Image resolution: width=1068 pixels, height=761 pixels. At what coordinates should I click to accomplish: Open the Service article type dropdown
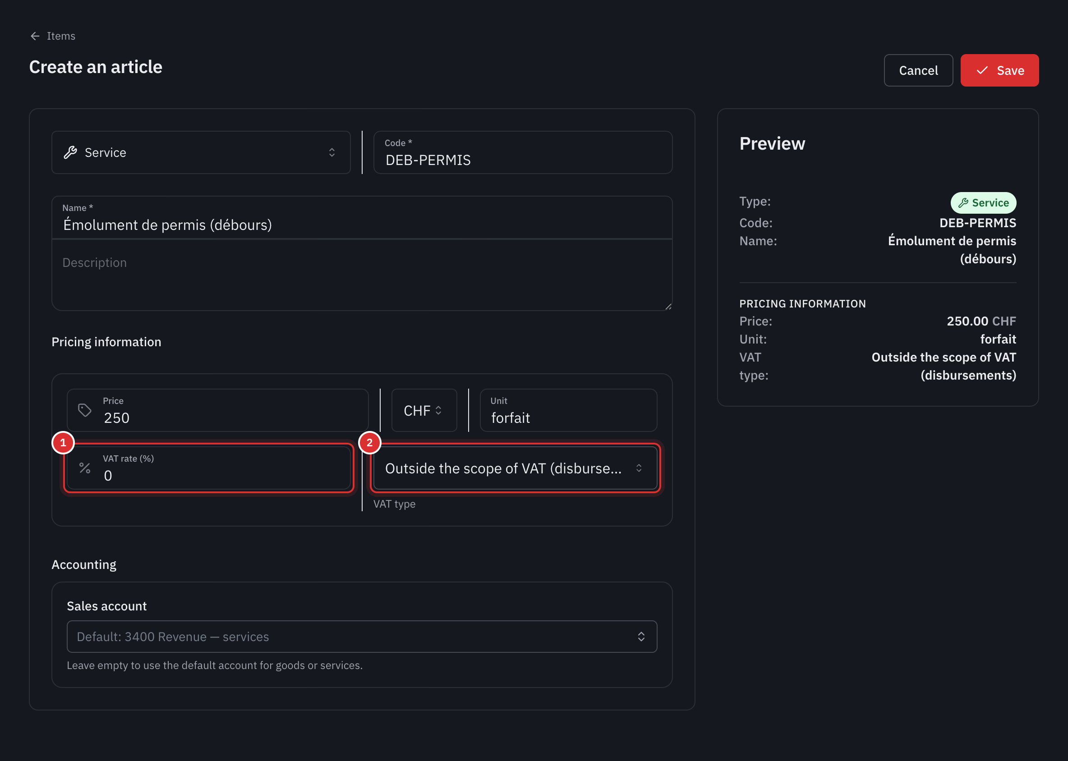201,152
